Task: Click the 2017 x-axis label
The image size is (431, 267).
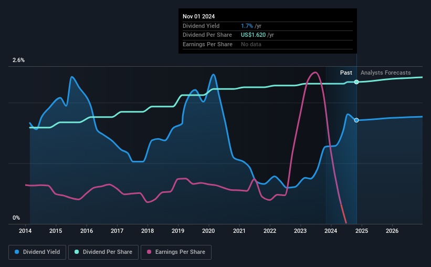Action: (x=117, y=231)
